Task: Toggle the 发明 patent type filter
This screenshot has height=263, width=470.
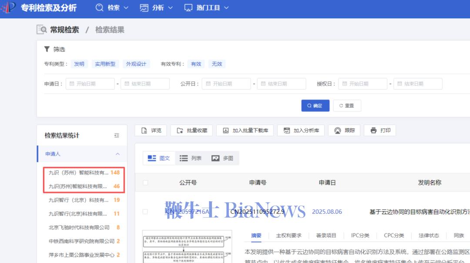Action: coord(79,64)
